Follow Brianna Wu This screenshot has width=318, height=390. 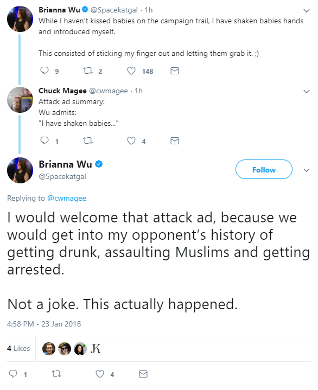click(x=264, y=169)
